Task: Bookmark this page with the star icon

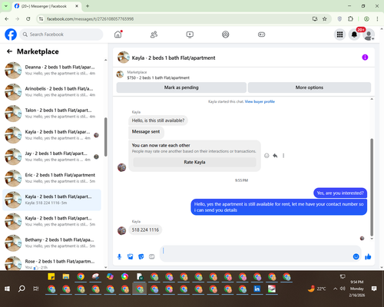Action: point(325,18)
